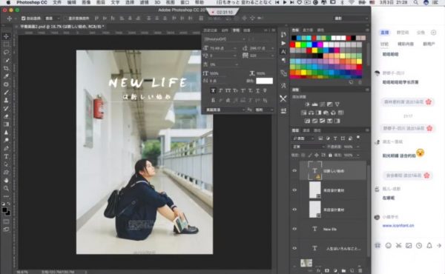Switch to 群空间 tab in chat window
The width and height of the screenshot is (445, 274).
[x=403, y=33]
